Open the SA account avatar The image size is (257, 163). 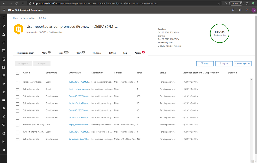click(x=254, y=10)
